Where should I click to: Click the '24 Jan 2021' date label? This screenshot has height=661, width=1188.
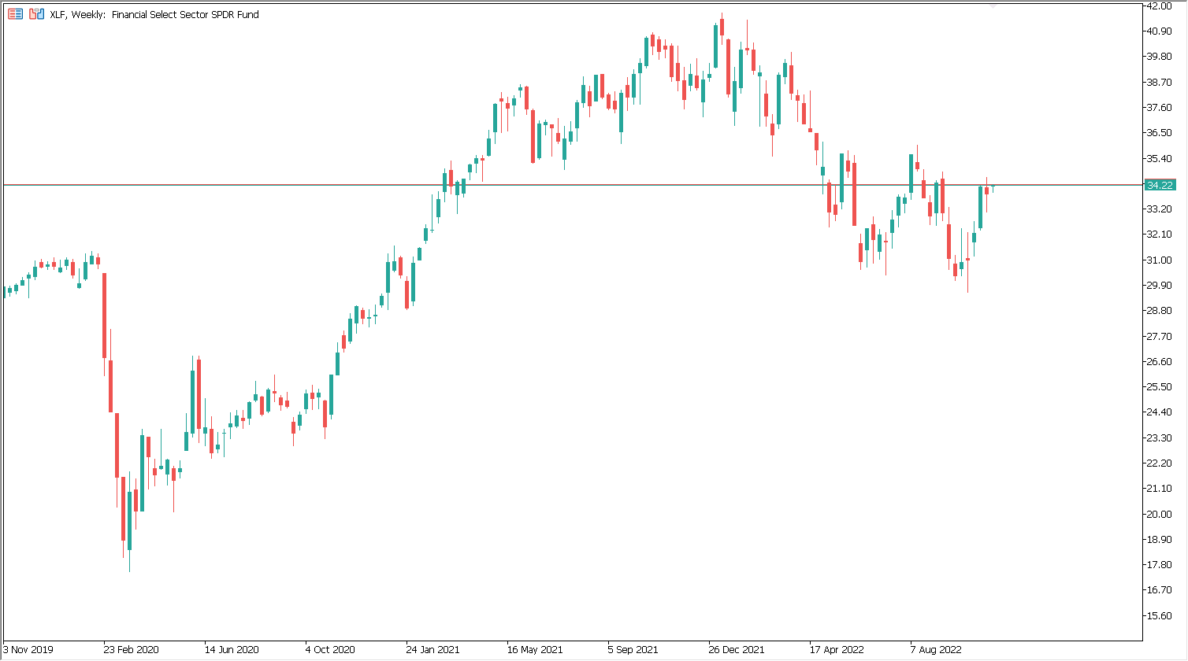click(433, 650)
